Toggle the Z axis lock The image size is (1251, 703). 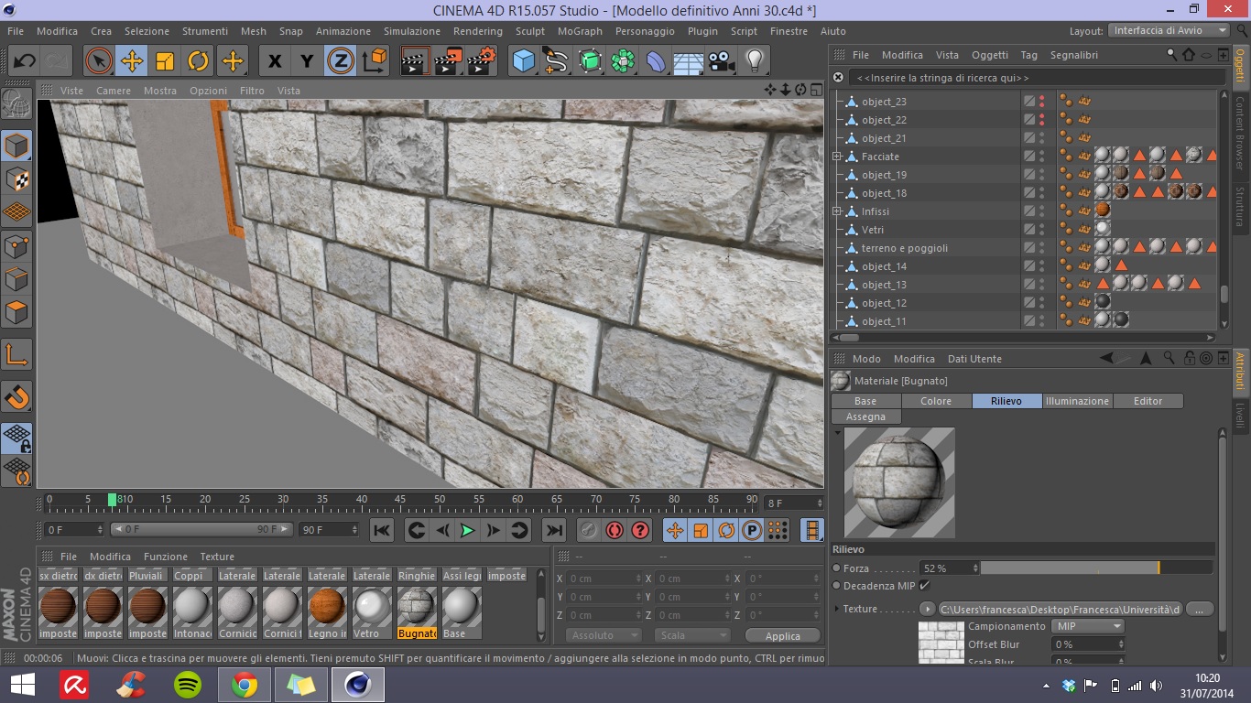[x=341, y=61]
